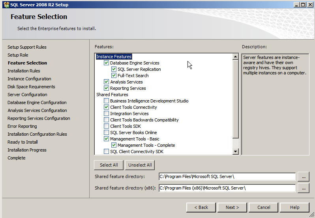Click the features list scroll down arrow
The image size is (315, 218).
click(x=235, y=152)
